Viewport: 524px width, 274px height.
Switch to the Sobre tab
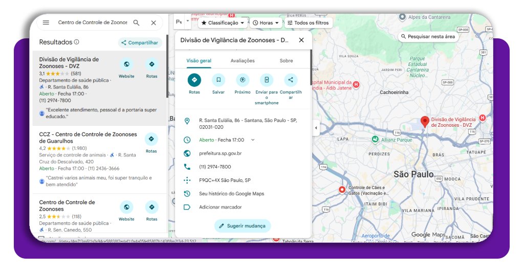tap(286, 61)
